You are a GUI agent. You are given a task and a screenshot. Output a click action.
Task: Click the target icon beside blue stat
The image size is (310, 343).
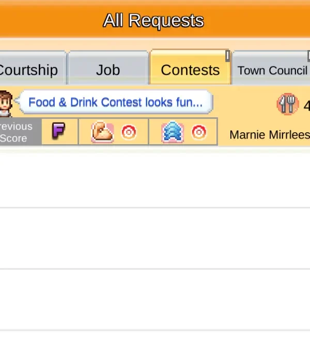coord(199,133)
